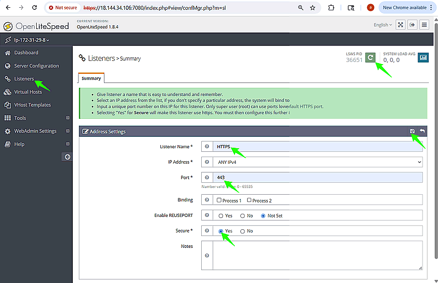Select the Summary tab
The image size is (438, 283).
[x=91, y=78]
